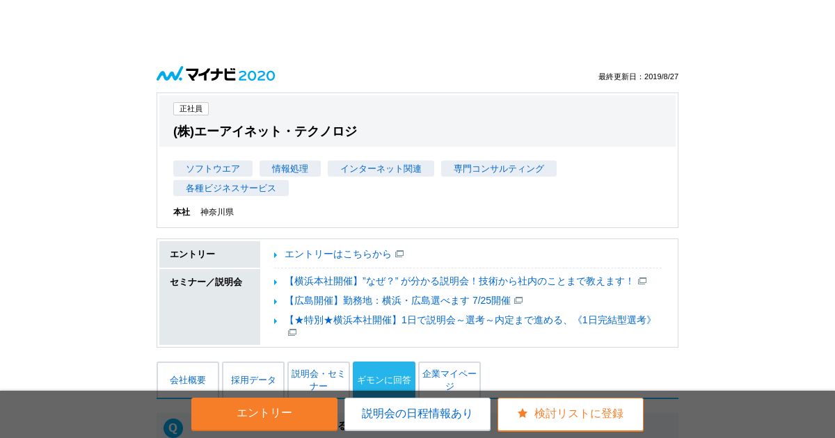Click the orange エントリー button

[264, 414]
